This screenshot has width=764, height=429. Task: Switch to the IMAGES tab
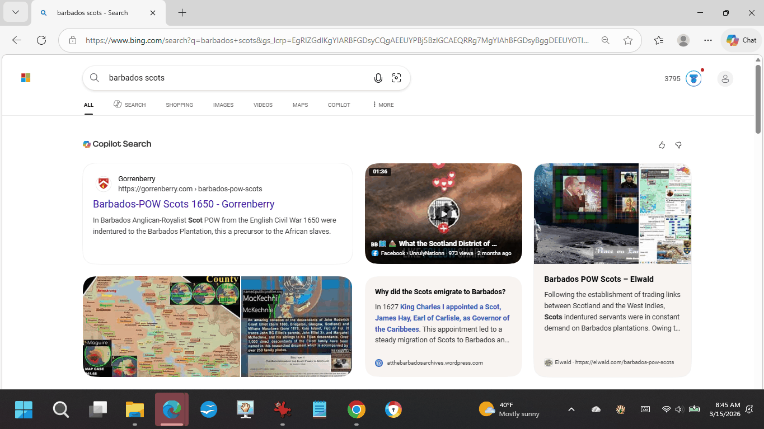pyautogui.click(x=223, y=105)
